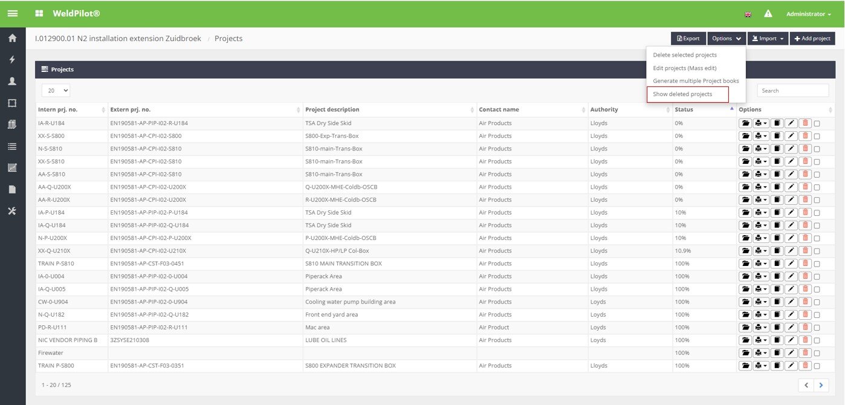The image size is (845, 405).
Task: Open folder icon for project IA-R-U184
Action: [x=746, y=123]
